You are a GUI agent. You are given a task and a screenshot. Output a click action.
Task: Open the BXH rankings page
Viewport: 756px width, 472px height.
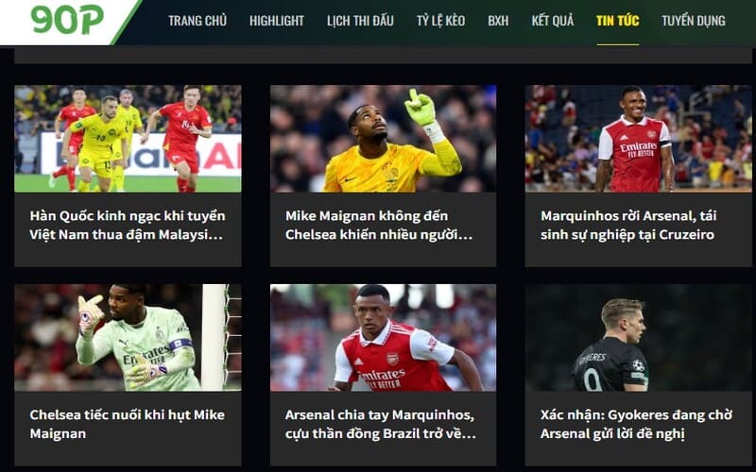click(x=498, y=21)
